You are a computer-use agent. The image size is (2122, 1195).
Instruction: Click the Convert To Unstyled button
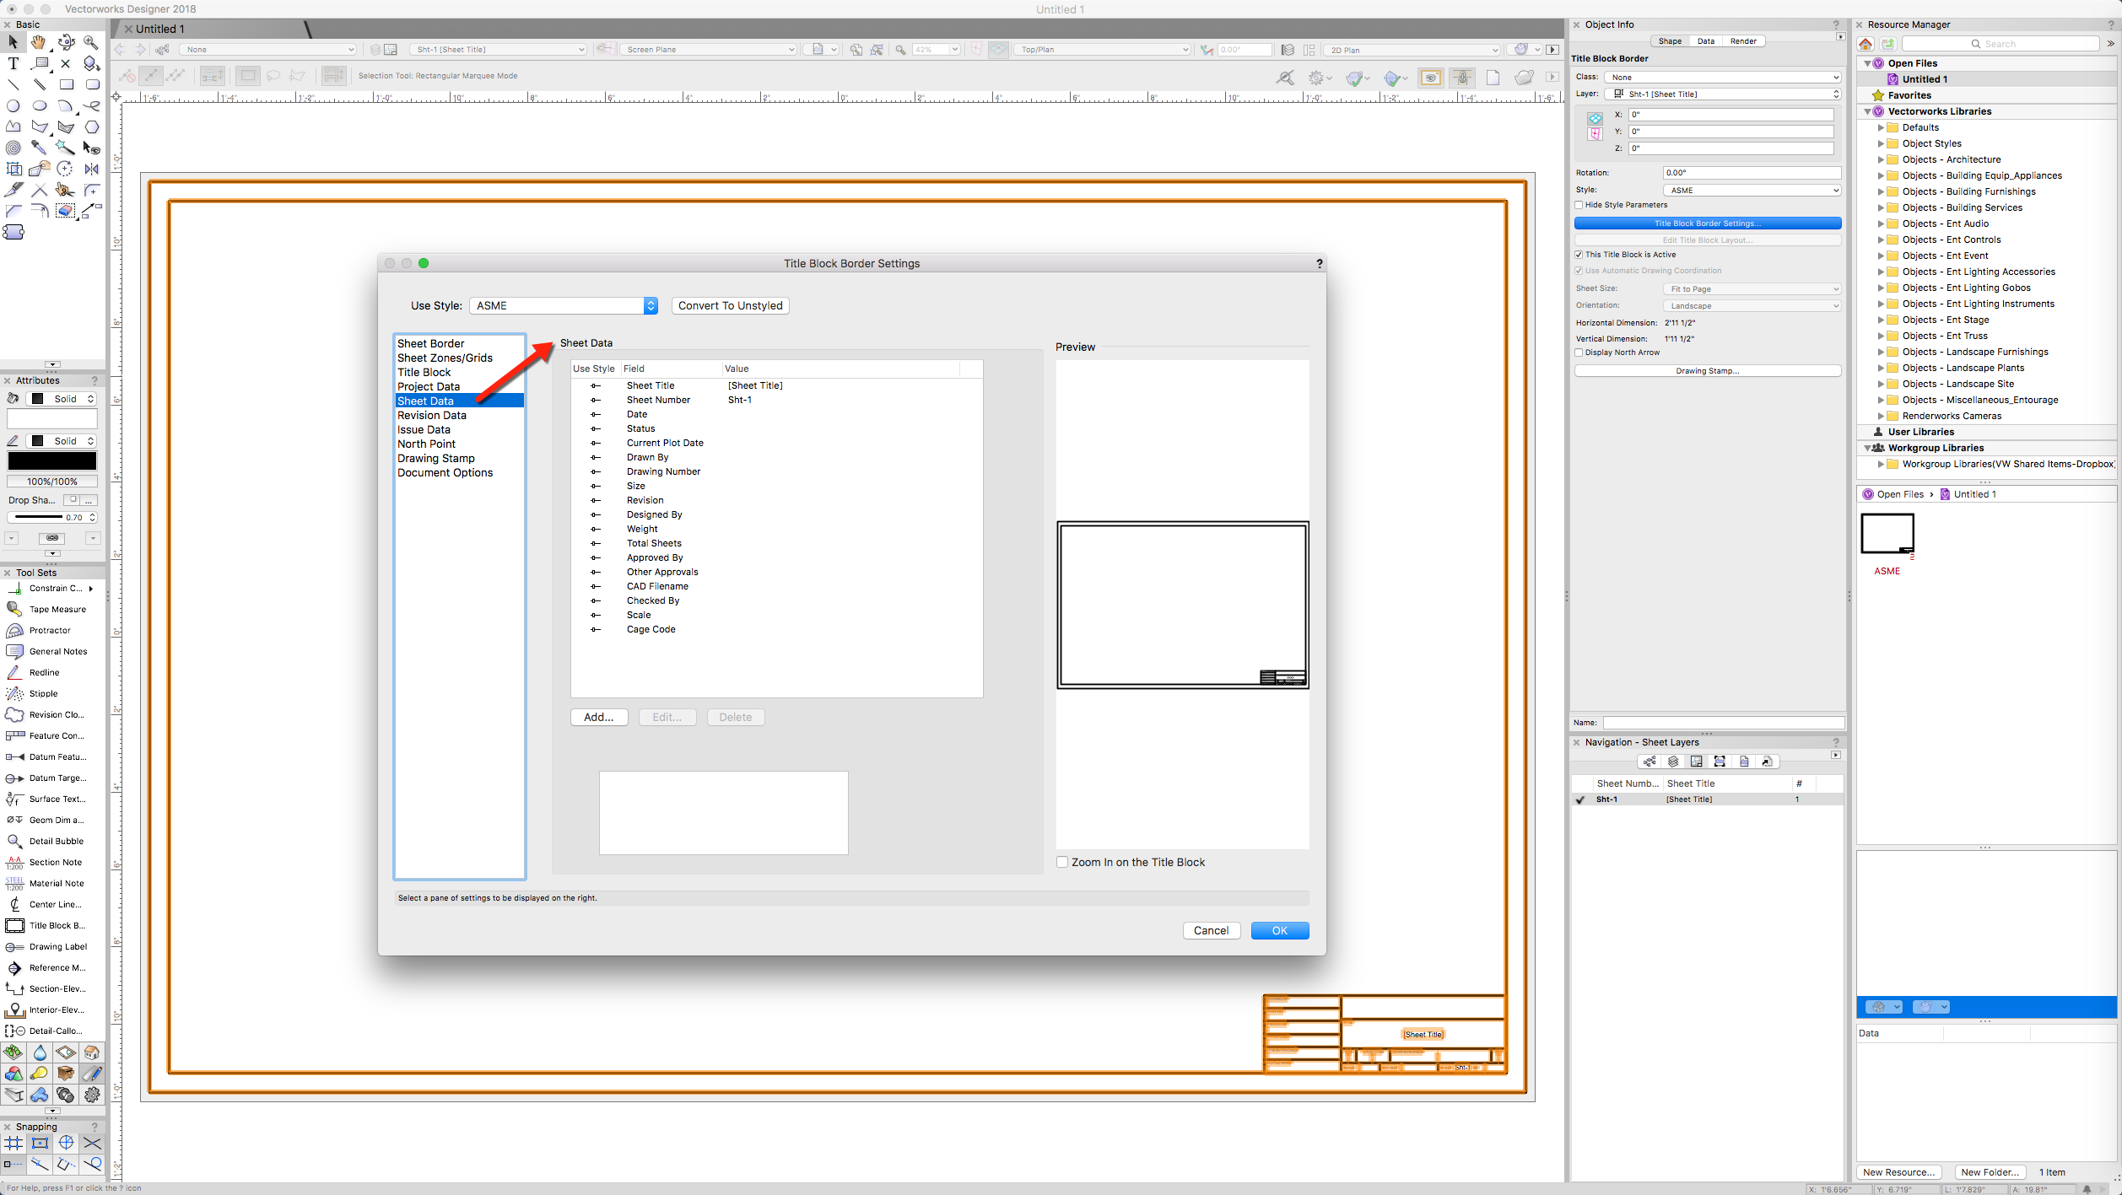coord(730,305)
